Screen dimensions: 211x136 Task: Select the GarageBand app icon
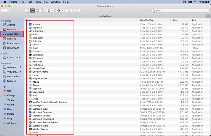(x=30, y=68)
